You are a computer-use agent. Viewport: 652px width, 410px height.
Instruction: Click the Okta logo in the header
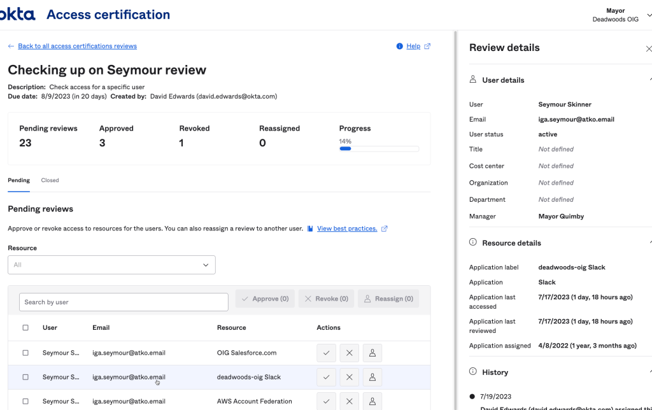(17, 15)
